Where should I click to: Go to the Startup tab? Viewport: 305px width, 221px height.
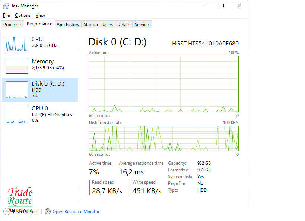click(x=91, y=25)
